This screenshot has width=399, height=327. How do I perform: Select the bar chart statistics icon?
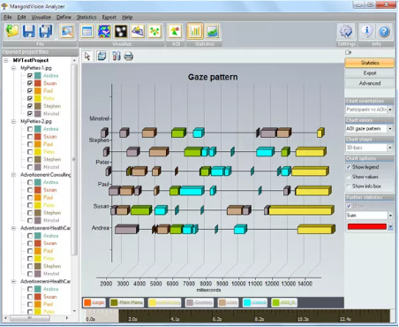[x=195, y=31]
